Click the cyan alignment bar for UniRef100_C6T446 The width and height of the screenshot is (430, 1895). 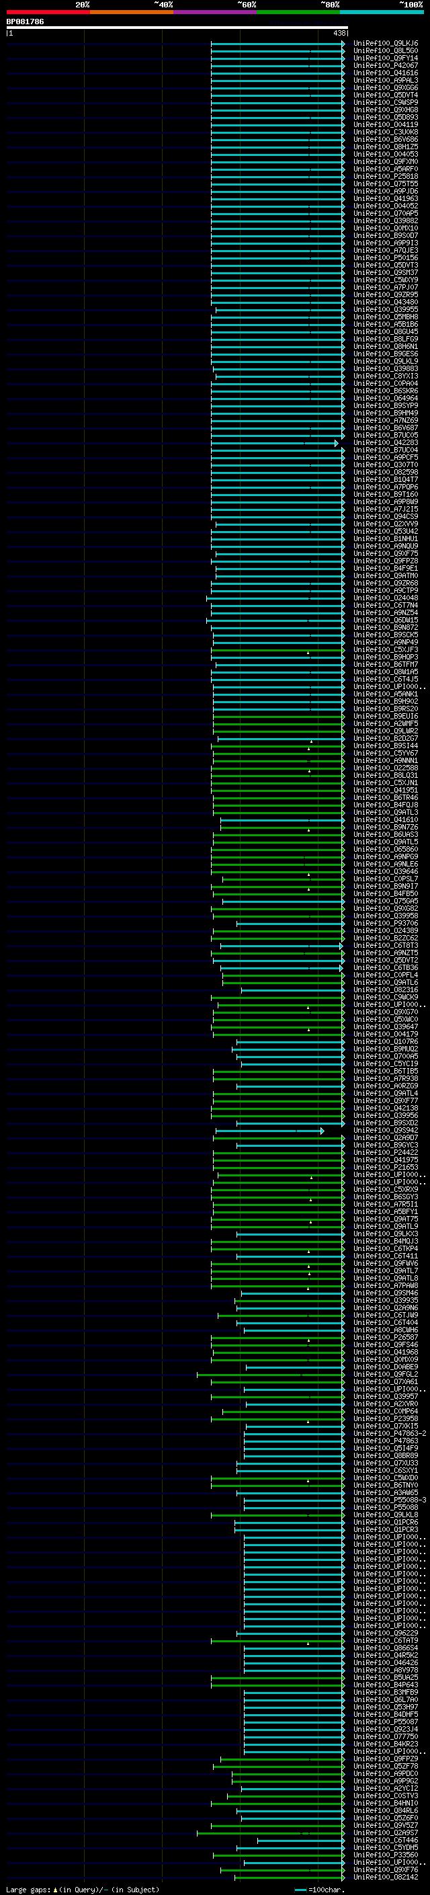coord(300,1841)
